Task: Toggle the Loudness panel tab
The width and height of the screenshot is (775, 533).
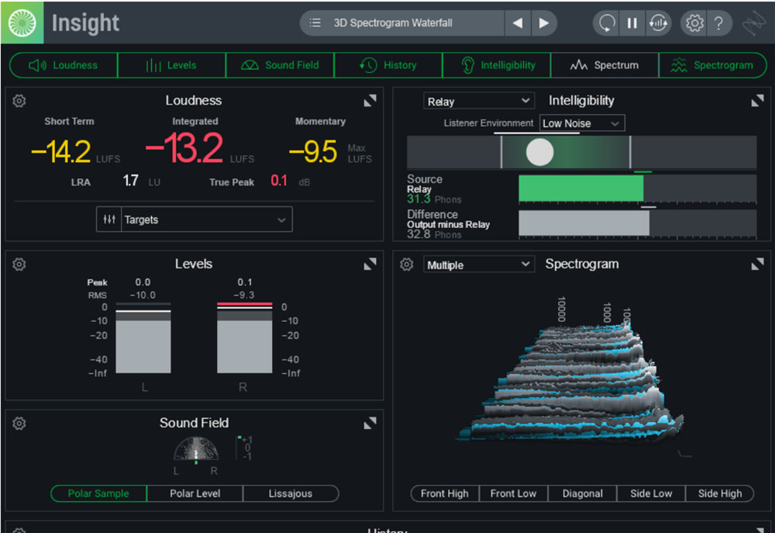Action: [x=64, y=65]
